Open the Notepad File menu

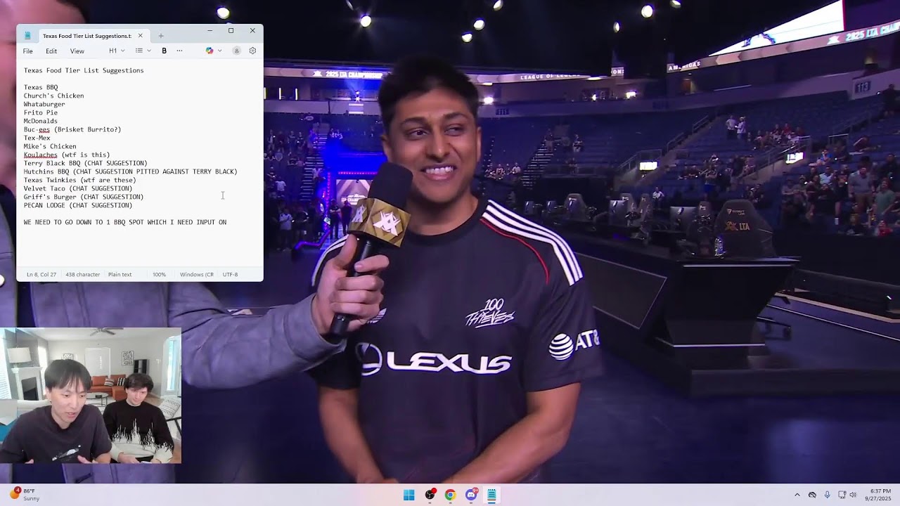pos(27,51)
